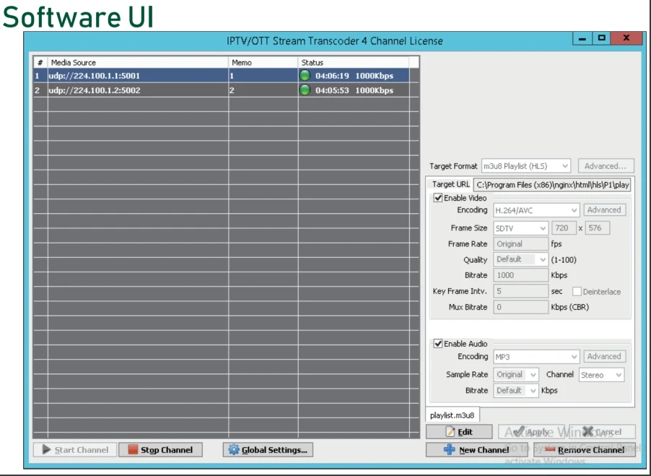Switch to the playlist.m3u8 tab

[452, 415]
